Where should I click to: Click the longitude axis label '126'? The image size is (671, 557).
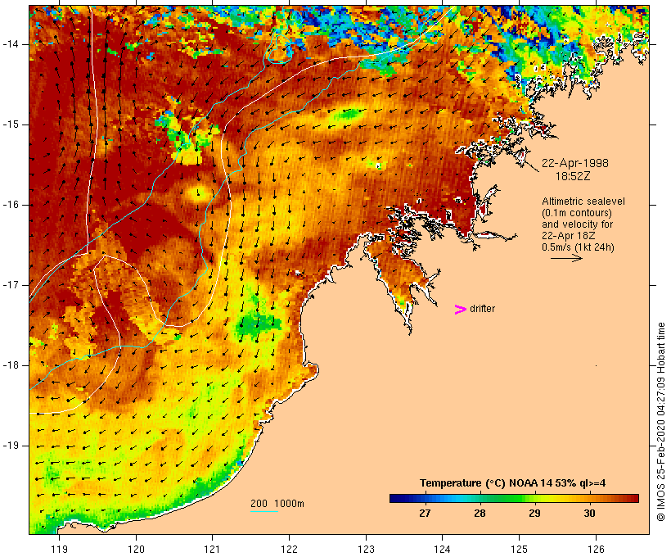[596, 549]
